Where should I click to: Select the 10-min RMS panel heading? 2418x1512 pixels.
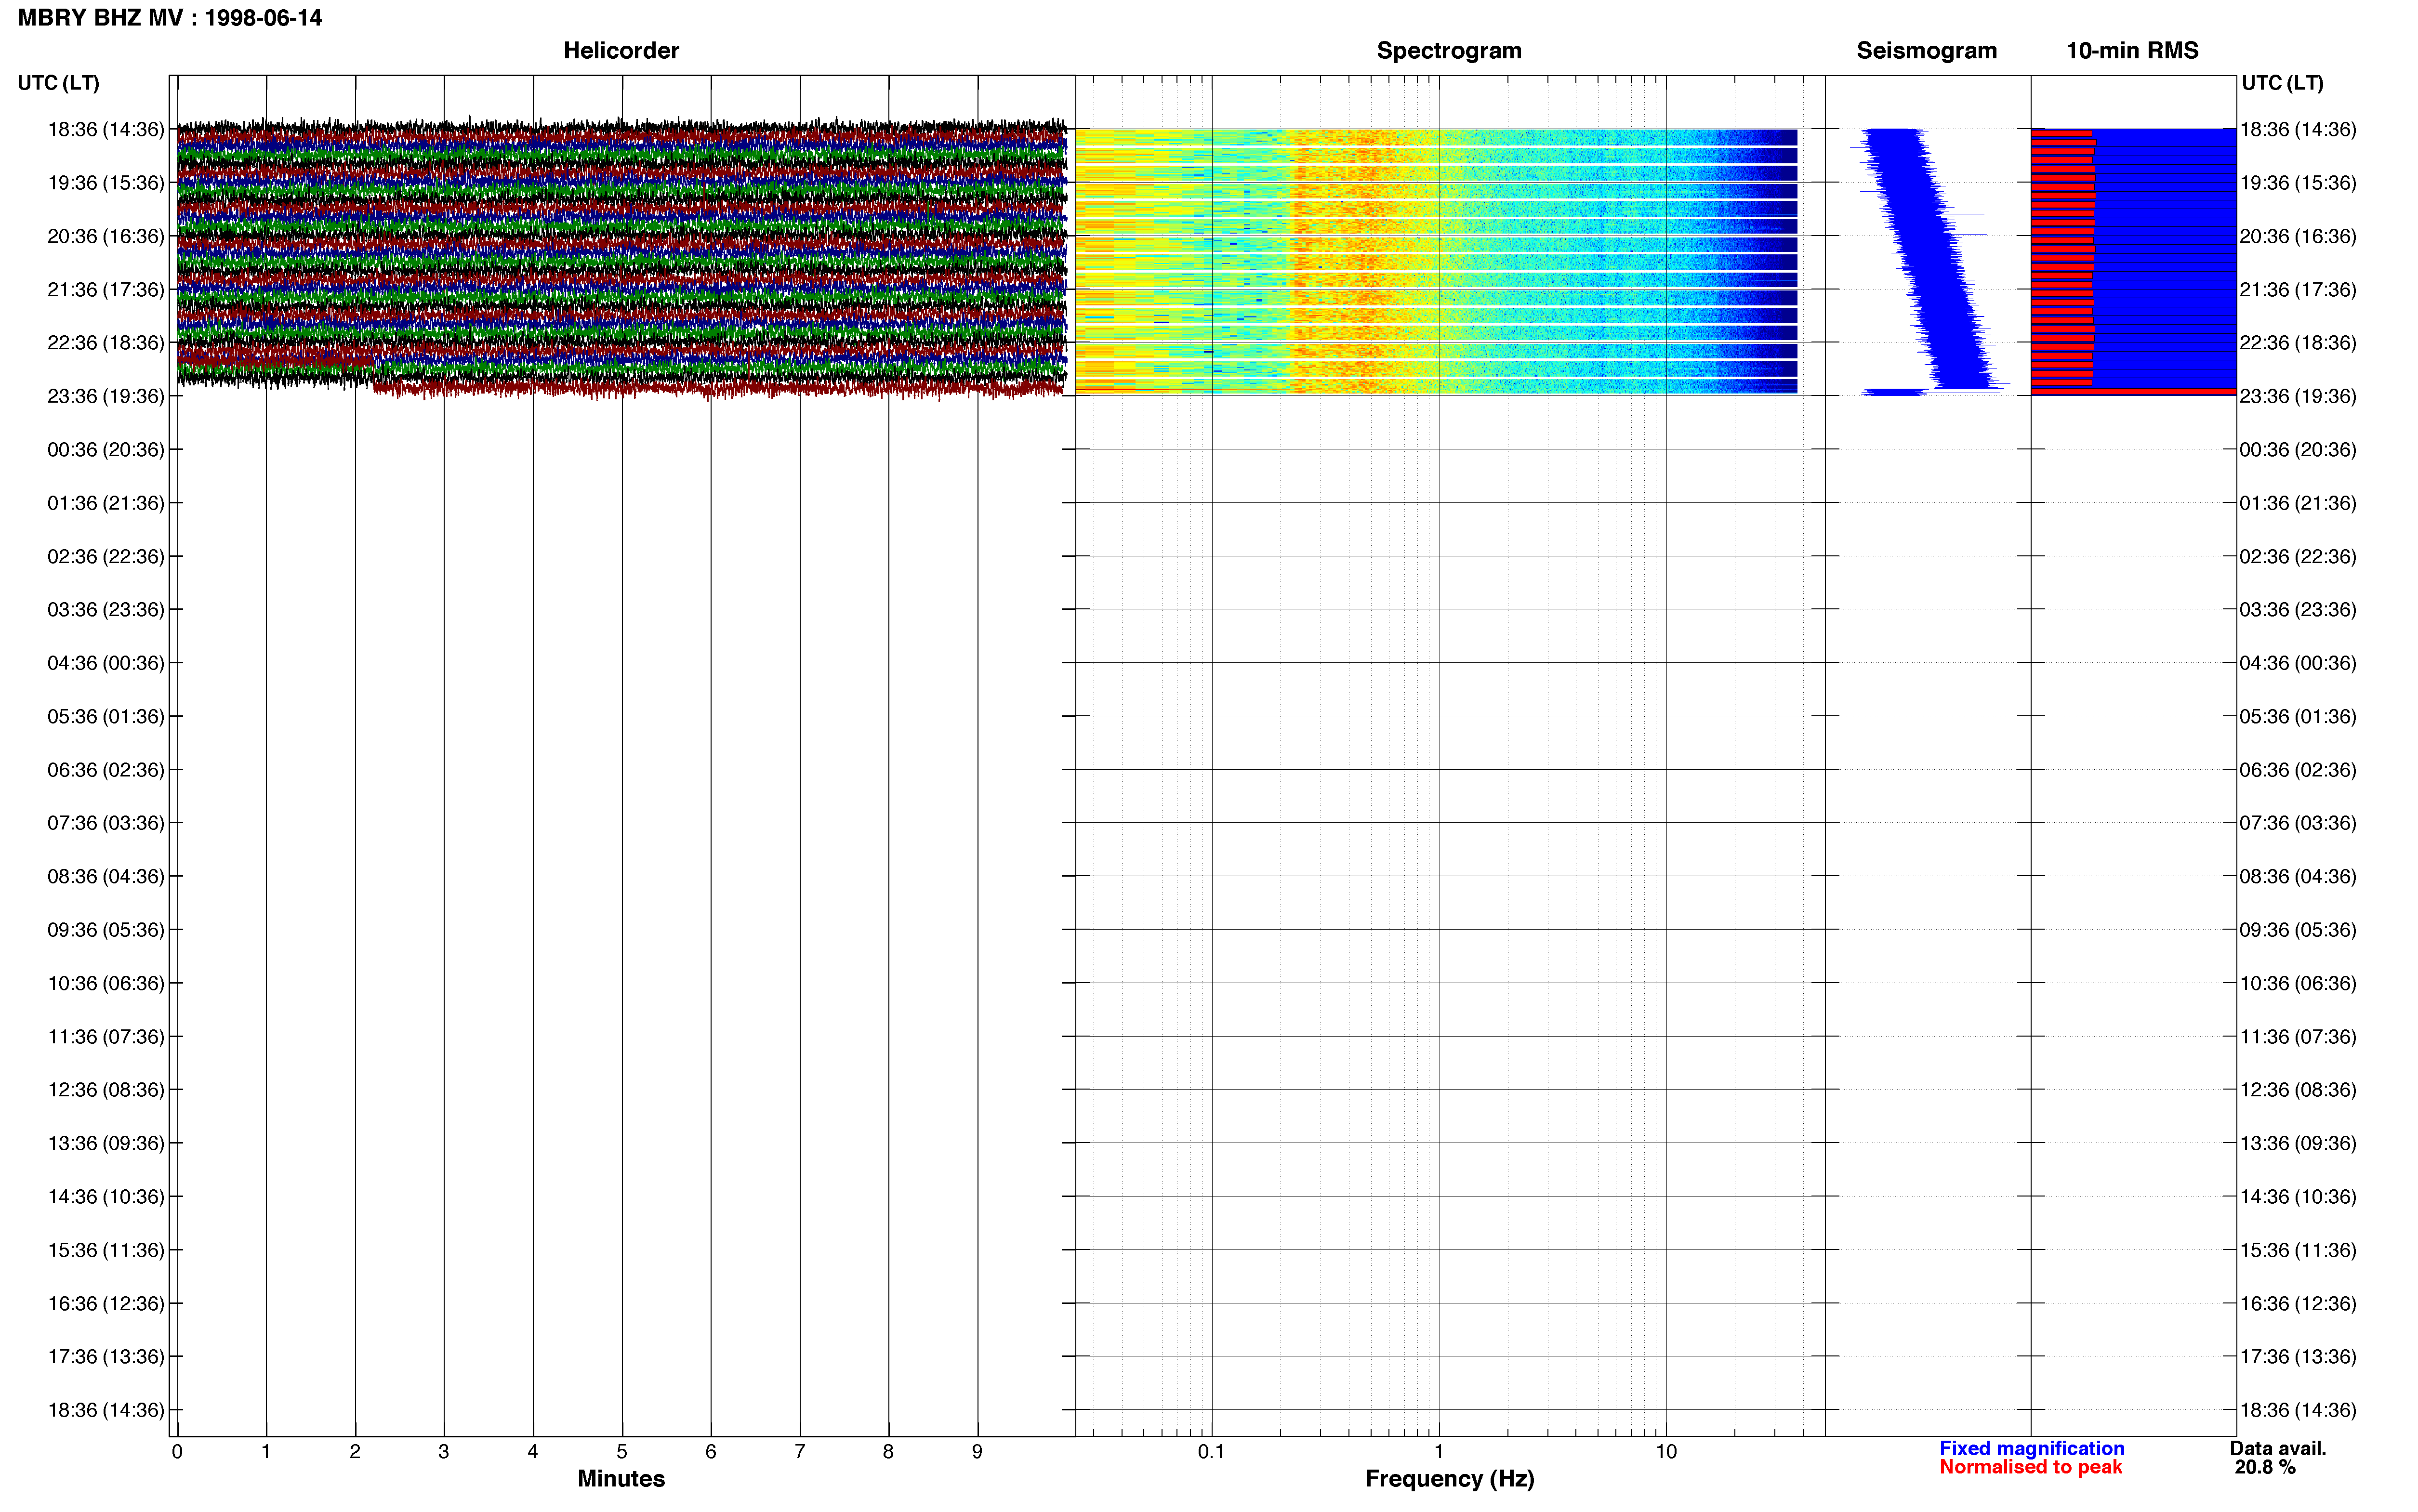tap(2132, 51)
